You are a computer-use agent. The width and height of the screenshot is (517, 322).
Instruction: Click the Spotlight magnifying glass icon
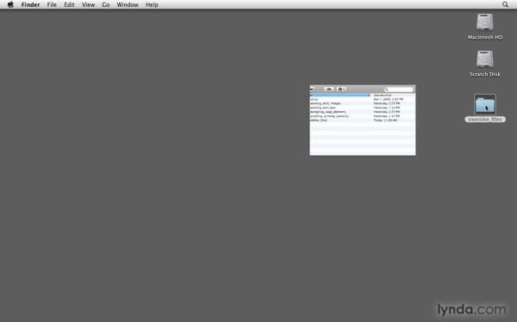coord(505,4)
